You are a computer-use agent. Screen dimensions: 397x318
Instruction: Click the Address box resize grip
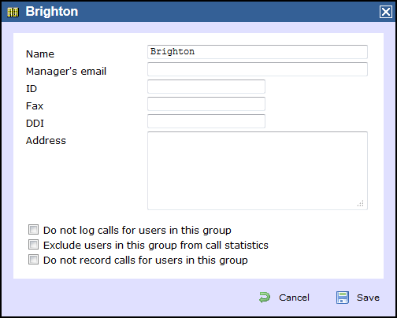point(361,203)
